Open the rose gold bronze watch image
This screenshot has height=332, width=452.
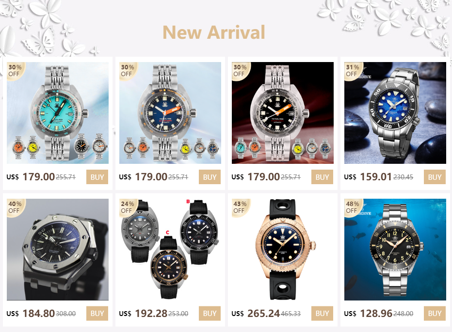point(282,249)
